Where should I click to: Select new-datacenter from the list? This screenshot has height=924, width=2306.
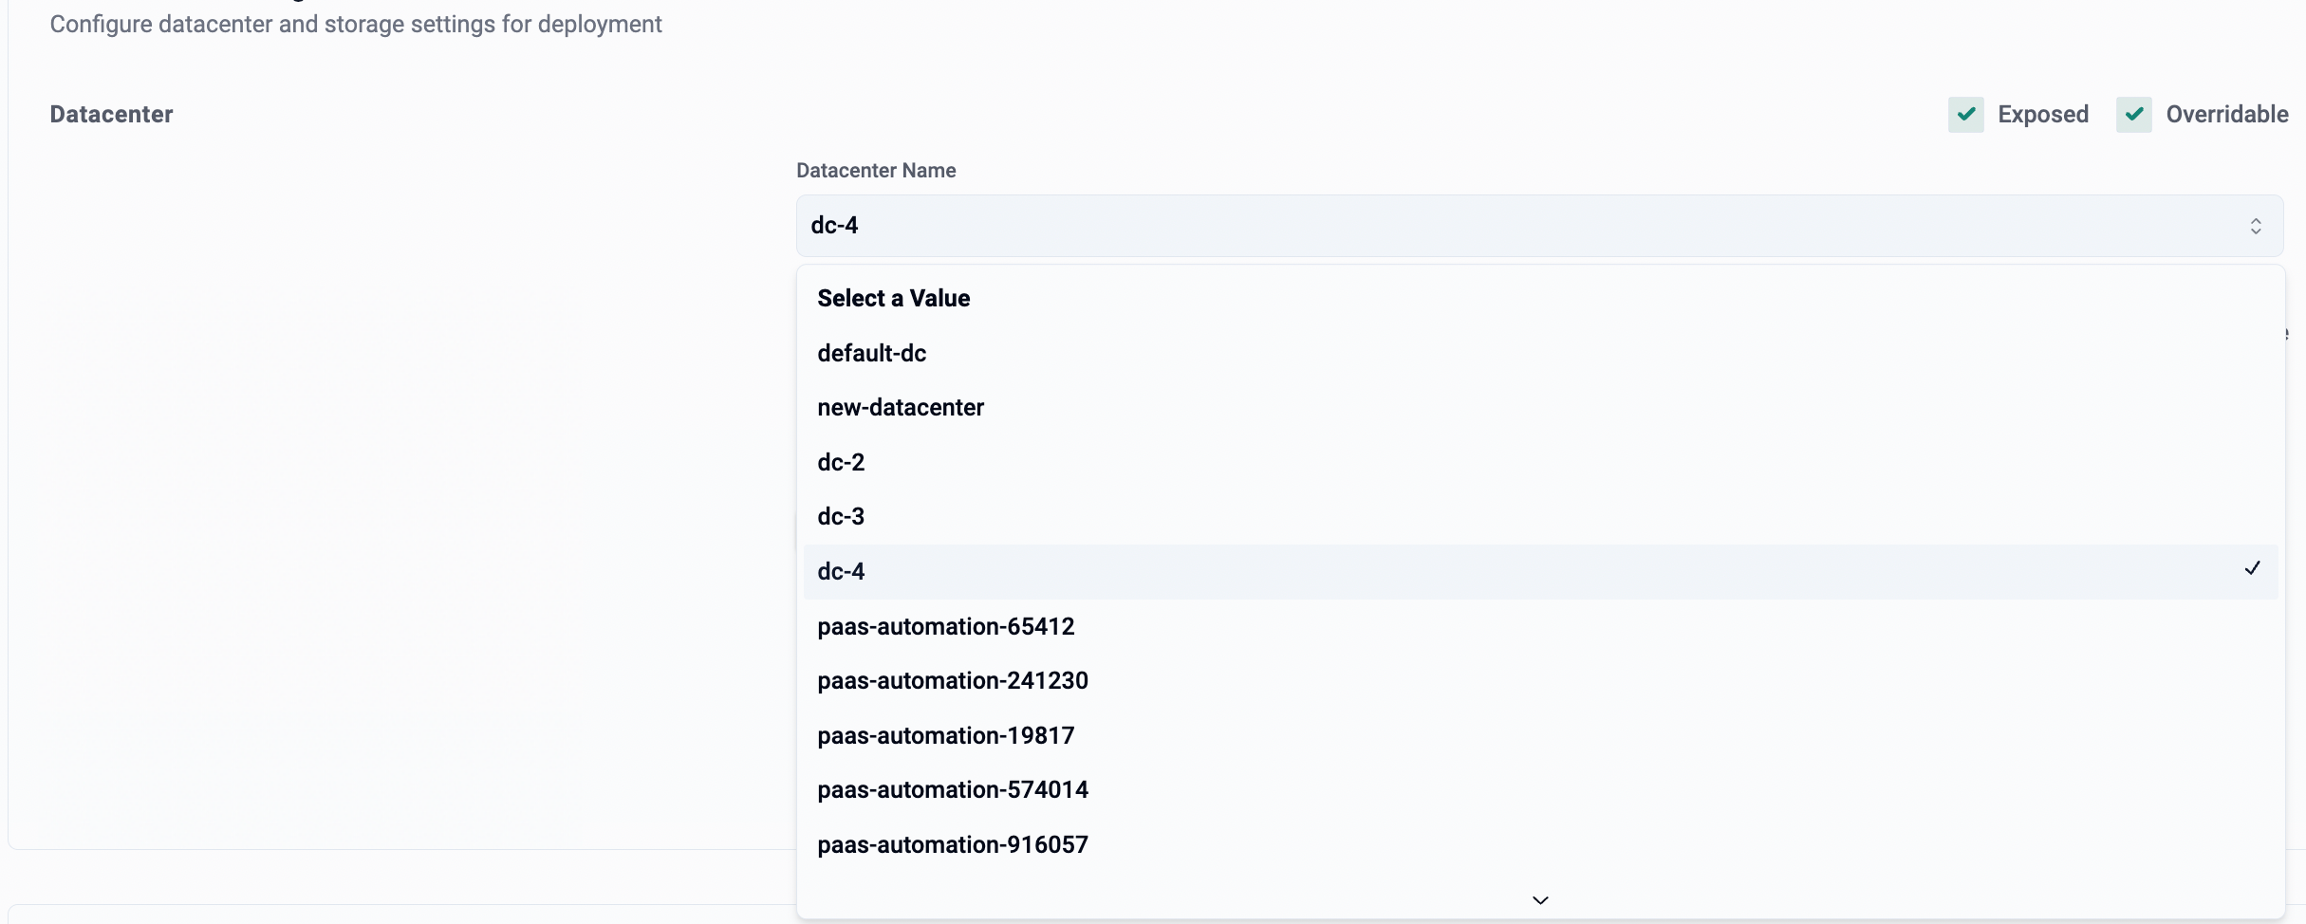click(x=900, y=408)
